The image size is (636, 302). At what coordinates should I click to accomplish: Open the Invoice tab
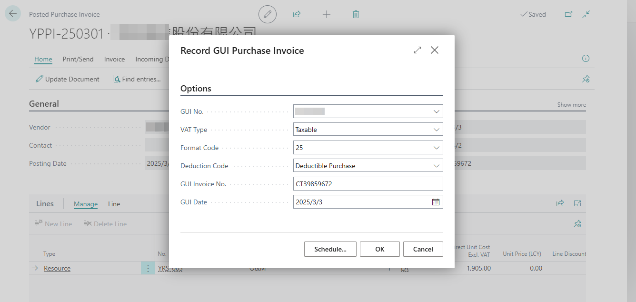tap(114, 60)
